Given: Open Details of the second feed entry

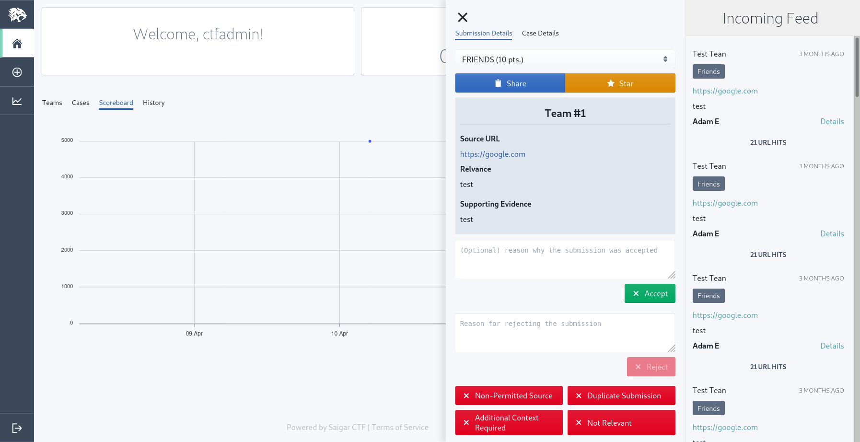Looking at the screenshot, I should [832, 233].
